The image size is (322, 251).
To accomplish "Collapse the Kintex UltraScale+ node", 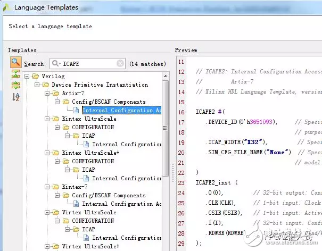I will tap(47, 153).
